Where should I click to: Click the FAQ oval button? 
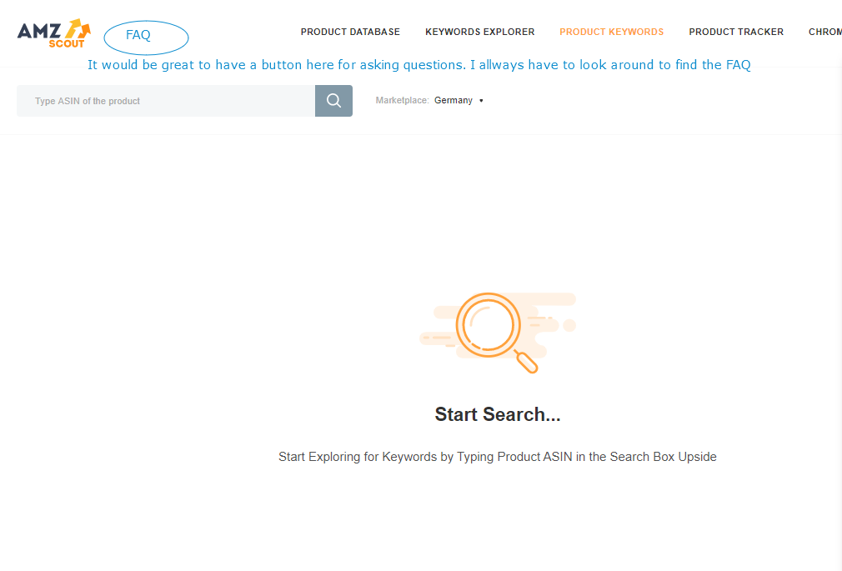(x=146, y=37)
